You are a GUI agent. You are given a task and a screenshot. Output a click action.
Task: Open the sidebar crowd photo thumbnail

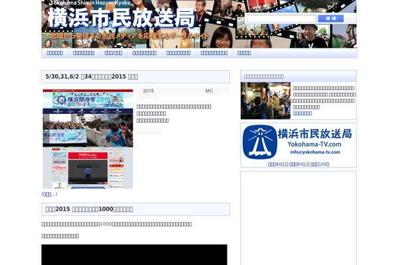click(x=265, y=101)
